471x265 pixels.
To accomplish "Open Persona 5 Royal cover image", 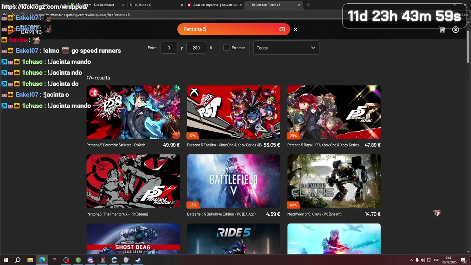I will (x=334, y=112).
